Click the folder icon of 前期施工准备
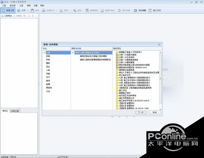Screen dimensions: 204x158 117,52
